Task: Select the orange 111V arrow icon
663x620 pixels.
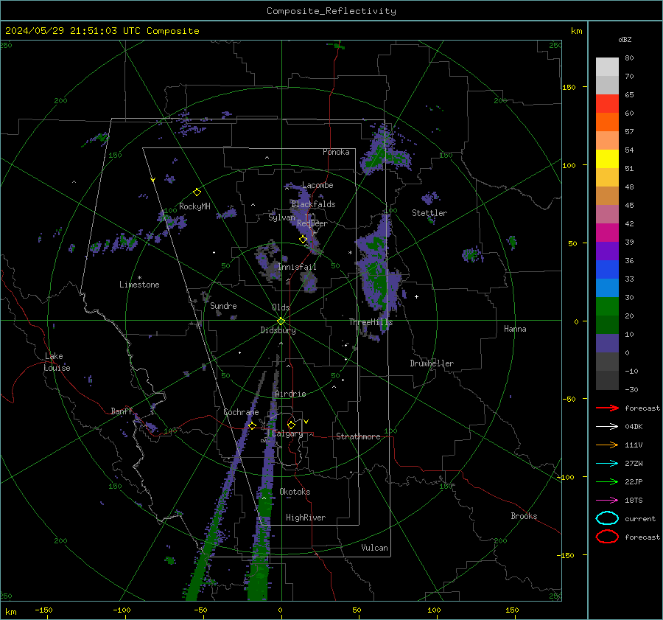Action: click(x=607, y=445)
